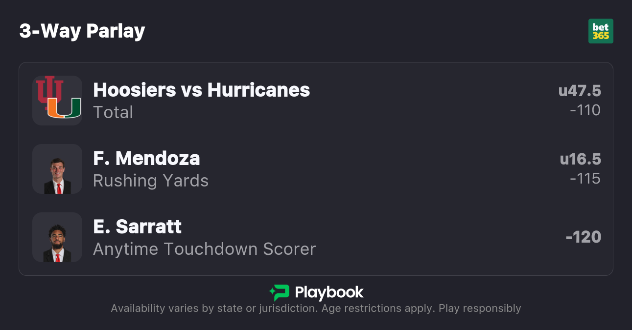Select the 3-Way Parlay title
This screenshot has height=330, width=632.
[82, 31]
